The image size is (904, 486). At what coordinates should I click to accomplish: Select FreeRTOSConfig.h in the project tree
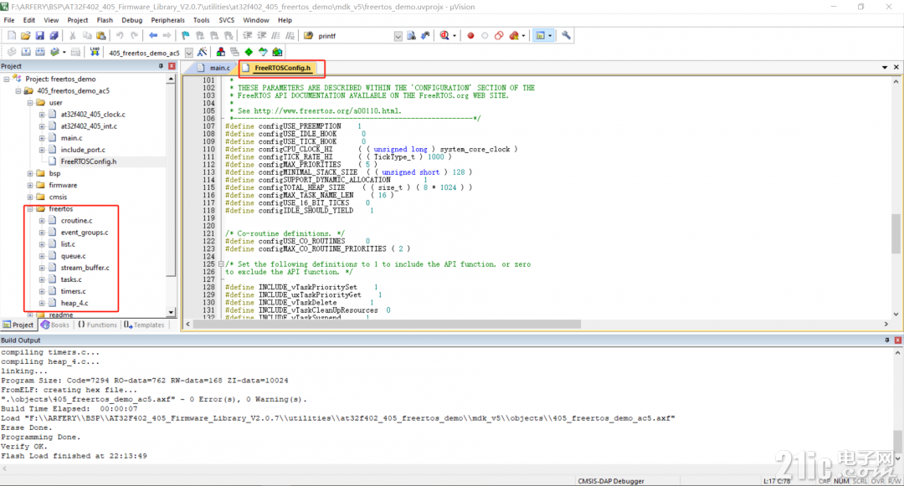click(x=88, y=161)
